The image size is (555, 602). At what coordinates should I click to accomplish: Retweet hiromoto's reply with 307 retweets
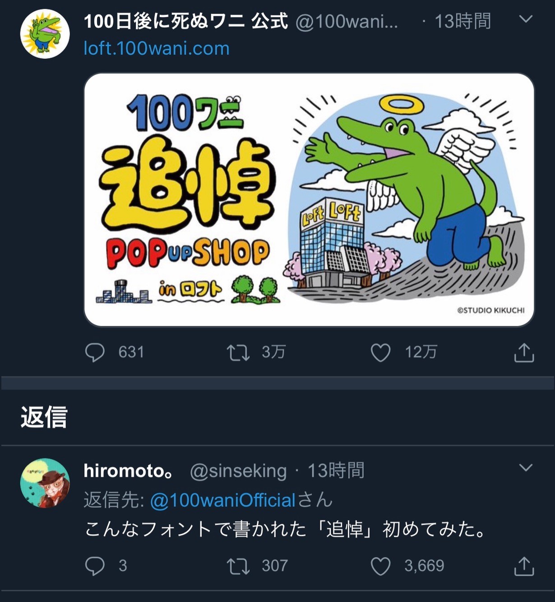point(238,566)
